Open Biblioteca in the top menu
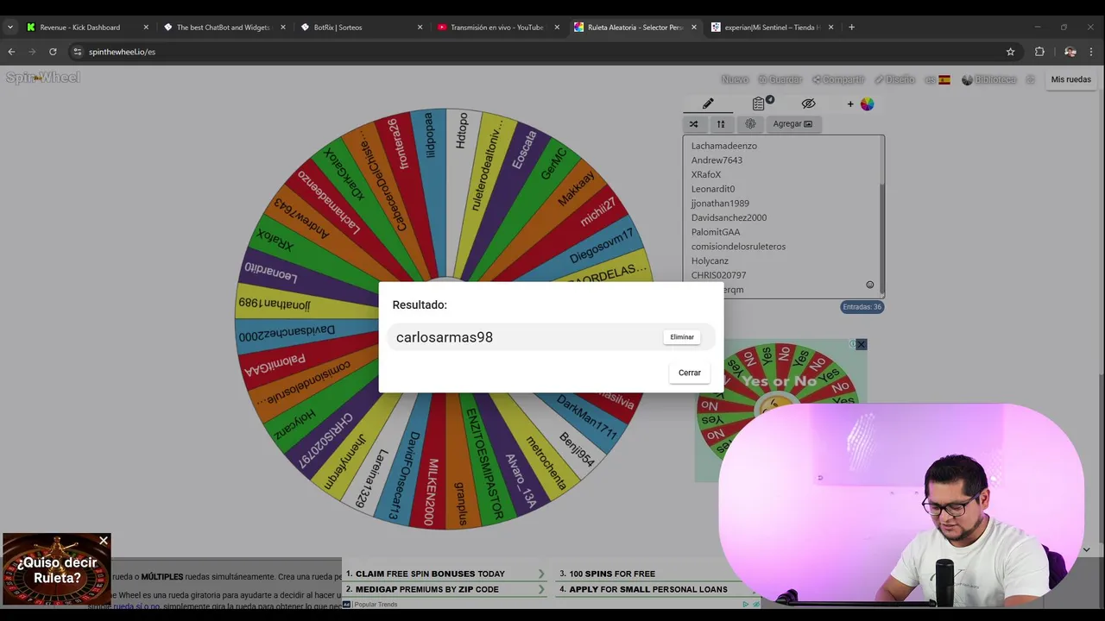The image size is (1105, 621). [989, 79]
